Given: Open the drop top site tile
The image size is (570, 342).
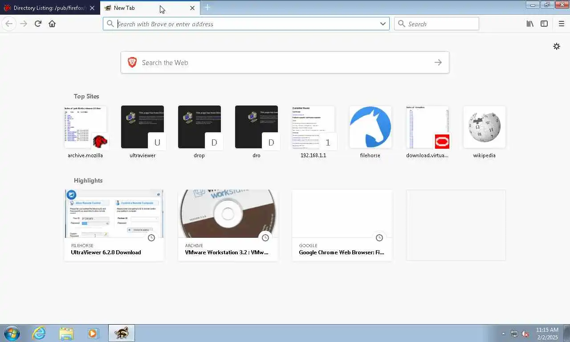Looking at the screenshot, I should pos(199,132).
